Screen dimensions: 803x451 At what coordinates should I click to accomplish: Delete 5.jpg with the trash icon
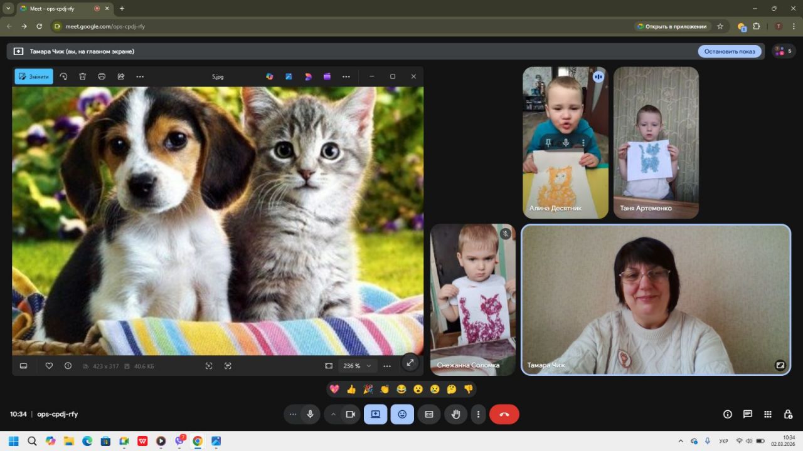[x=82, y=76]
